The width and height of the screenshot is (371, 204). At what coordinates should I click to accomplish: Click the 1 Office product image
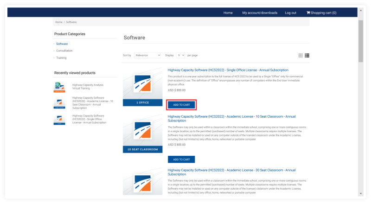click(142, 87)
